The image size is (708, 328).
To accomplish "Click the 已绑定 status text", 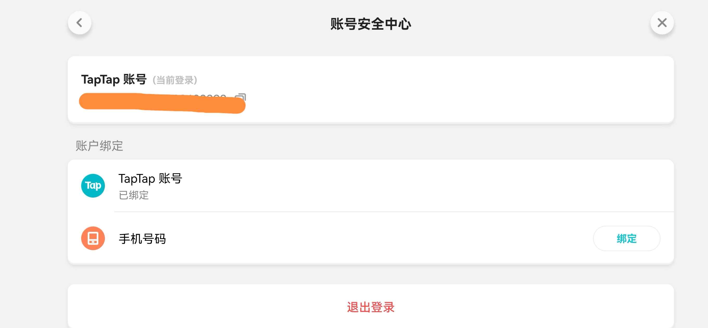I will pos(134,195).
